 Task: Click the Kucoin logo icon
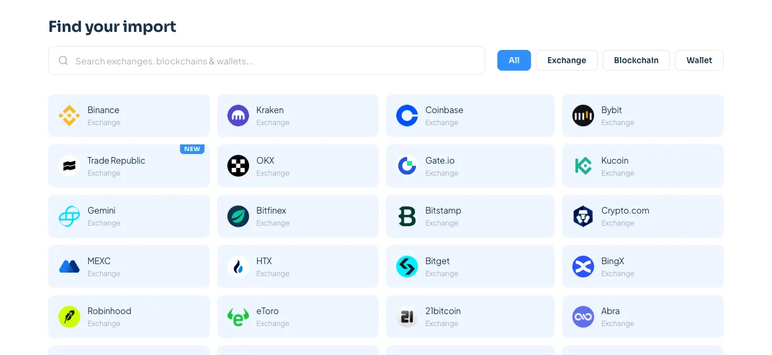click(583, 166)
